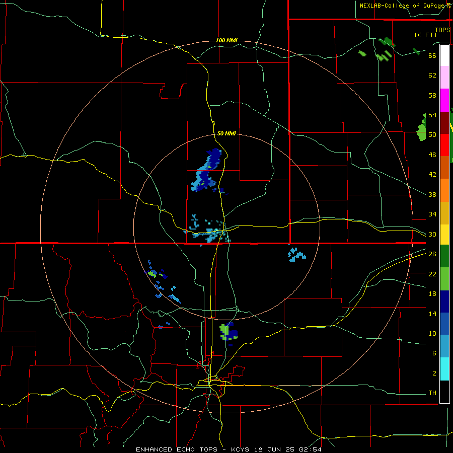Pick the bright yellow legend swatch
Viewport: 453px width, 453px height.
(444, 234)
